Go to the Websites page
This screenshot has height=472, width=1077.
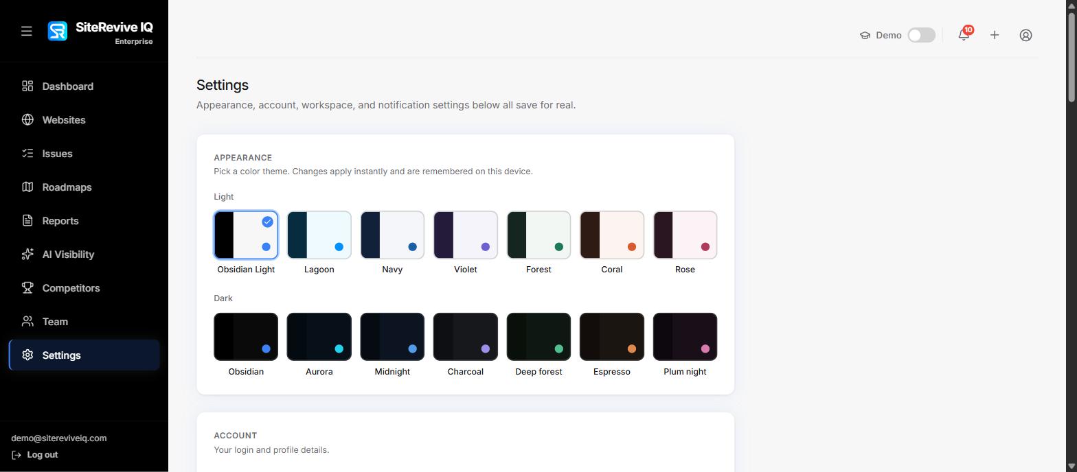[84, 119]
